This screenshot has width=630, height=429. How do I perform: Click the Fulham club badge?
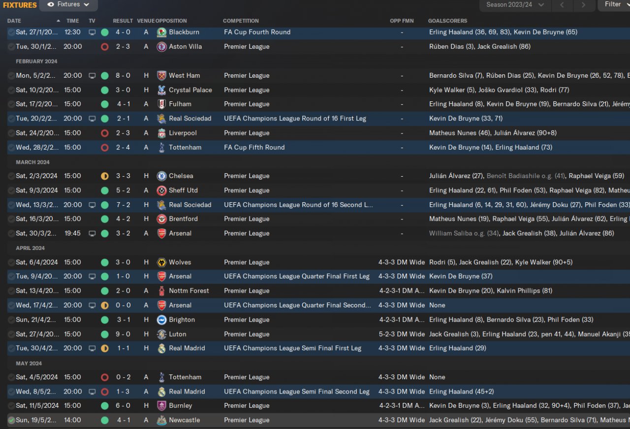[x=161, y=104]
